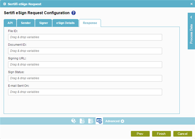Click the Process Data chevron arrow
This screenshot has width=195, height=139.
point(191,17)
